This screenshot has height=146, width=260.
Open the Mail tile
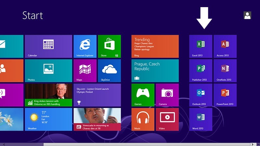[x=12, y=46]
